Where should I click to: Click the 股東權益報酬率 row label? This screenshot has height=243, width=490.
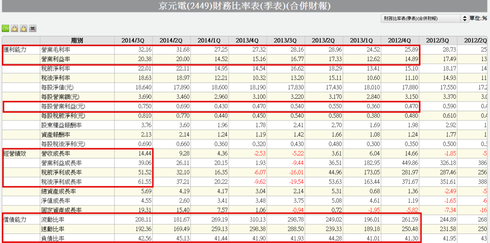(57, 125)
